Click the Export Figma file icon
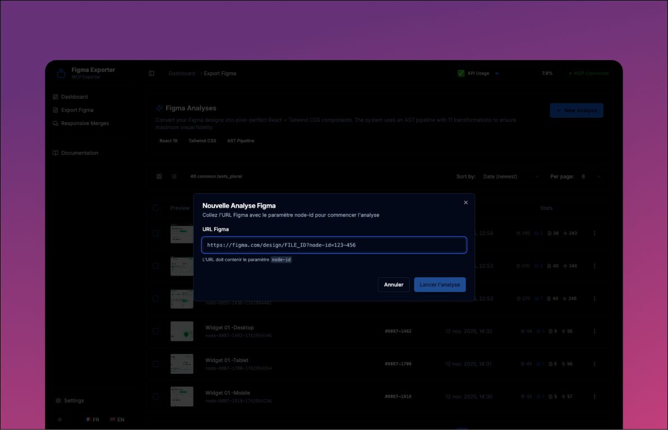Screen dimensions: 668x430 (x=56, y=110)
